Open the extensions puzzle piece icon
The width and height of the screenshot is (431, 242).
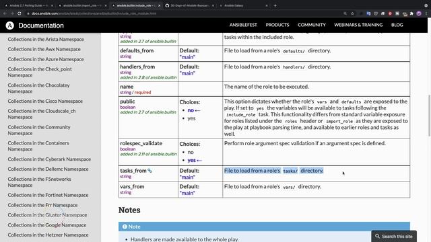tap(411, 13)
